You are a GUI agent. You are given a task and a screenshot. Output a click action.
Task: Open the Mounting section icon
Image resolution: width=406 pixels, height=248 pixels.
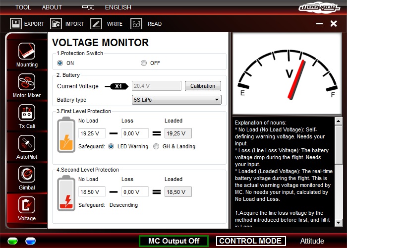27,51
